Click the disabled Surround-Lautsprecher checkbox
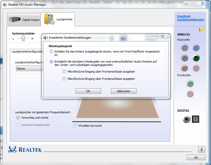211x165 pixels. (18, 125)
